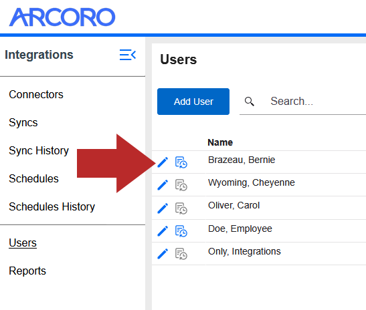Viewport: 366px width, 310px height.
Task: Open the history icon for Doe, Employee
Action: coord(181,231)
